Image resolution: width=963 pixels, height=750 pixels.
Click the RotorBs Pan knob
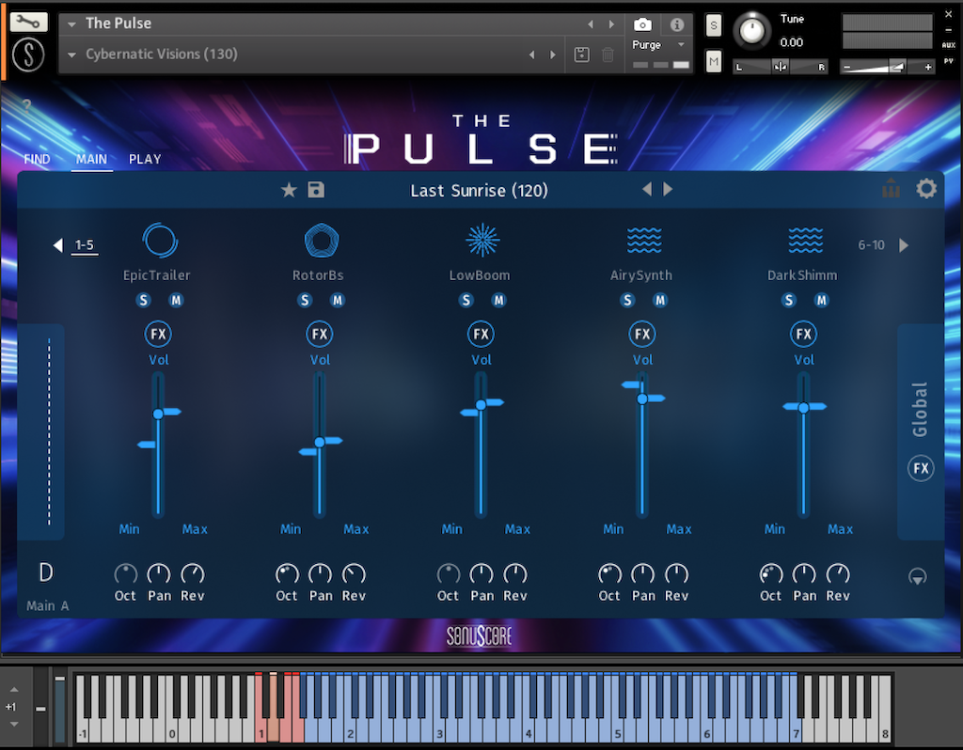(x=320, y=574)
